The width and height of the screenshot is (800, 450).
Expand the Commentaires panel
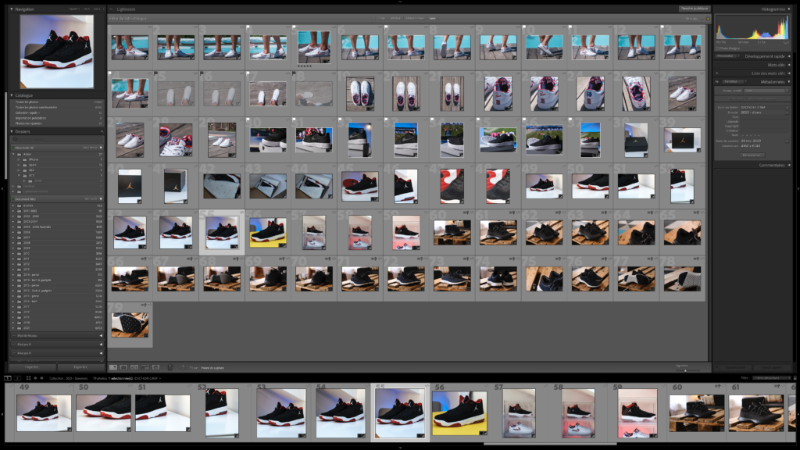[789, 165]
